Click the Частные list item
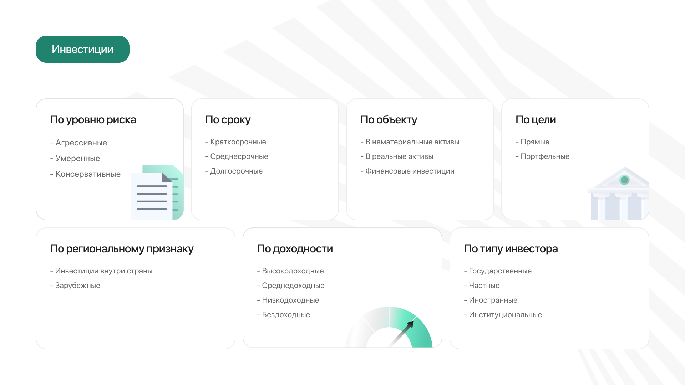 click(x=482, y=286)
